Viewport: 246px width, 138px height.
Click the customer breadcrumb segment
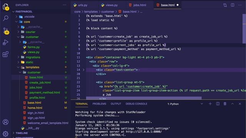(x=108, y=11)
